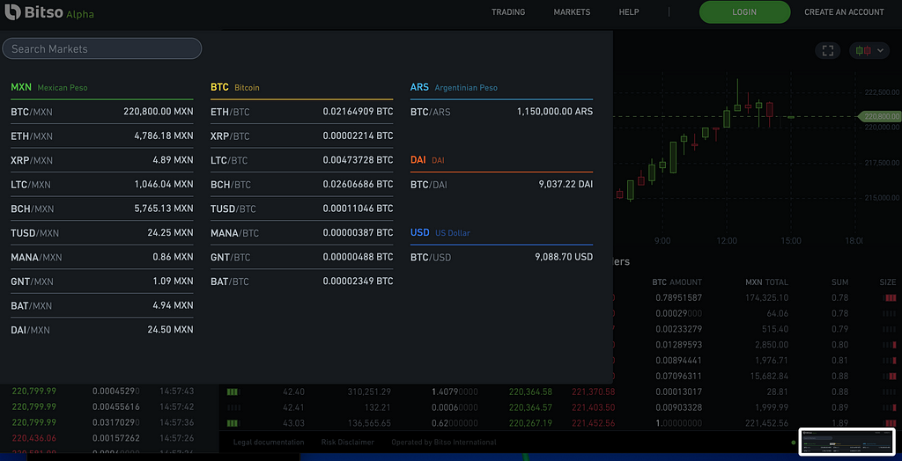
Task: Select the TUSD/MXN market
Action: pos(102,233)
